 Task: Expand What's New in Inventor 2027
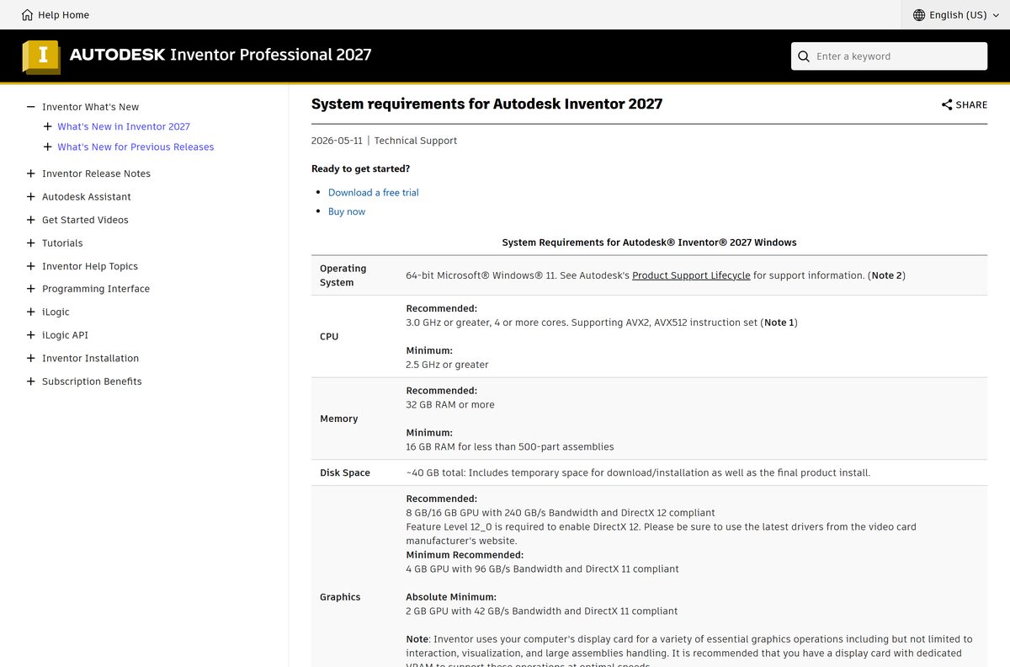click(x=47, y=126)
